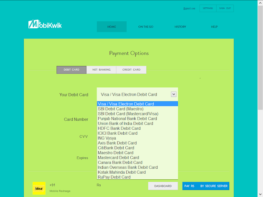Click the scrollbar down arrow

[260, 195]
